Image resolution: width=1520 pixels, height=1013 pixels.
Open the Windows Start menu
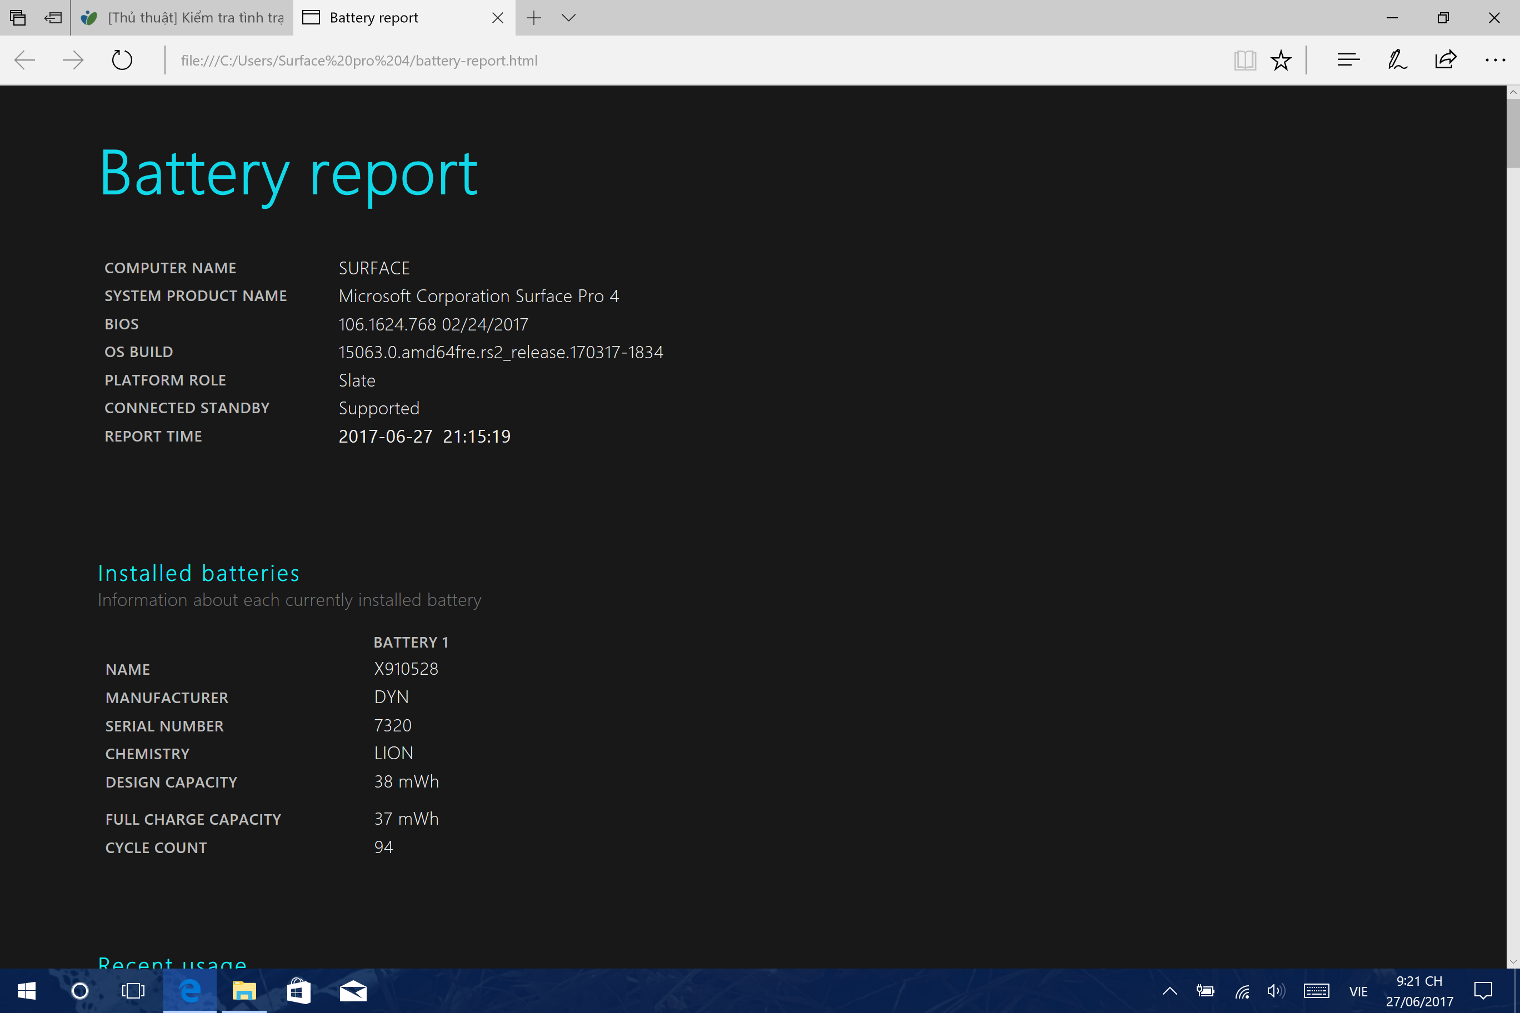[27, 990]
